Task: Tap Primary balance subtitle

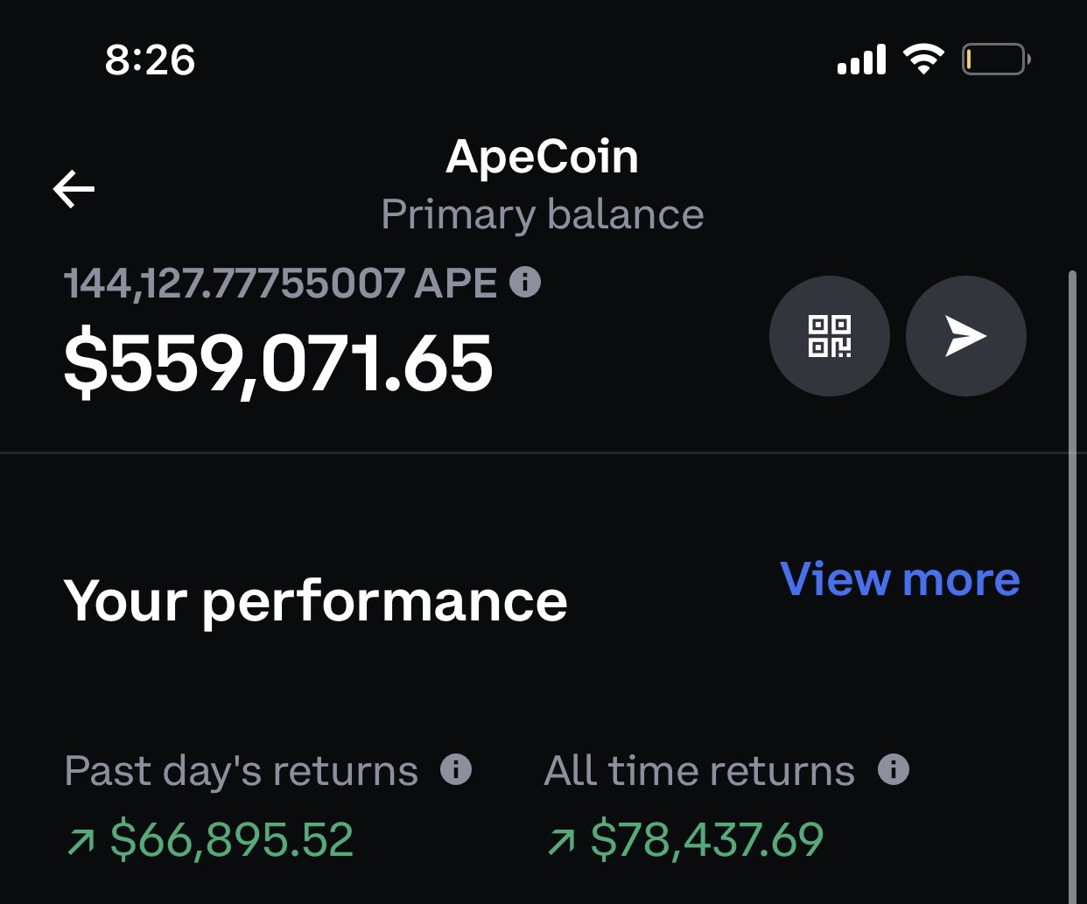Action: coord(543,214)
